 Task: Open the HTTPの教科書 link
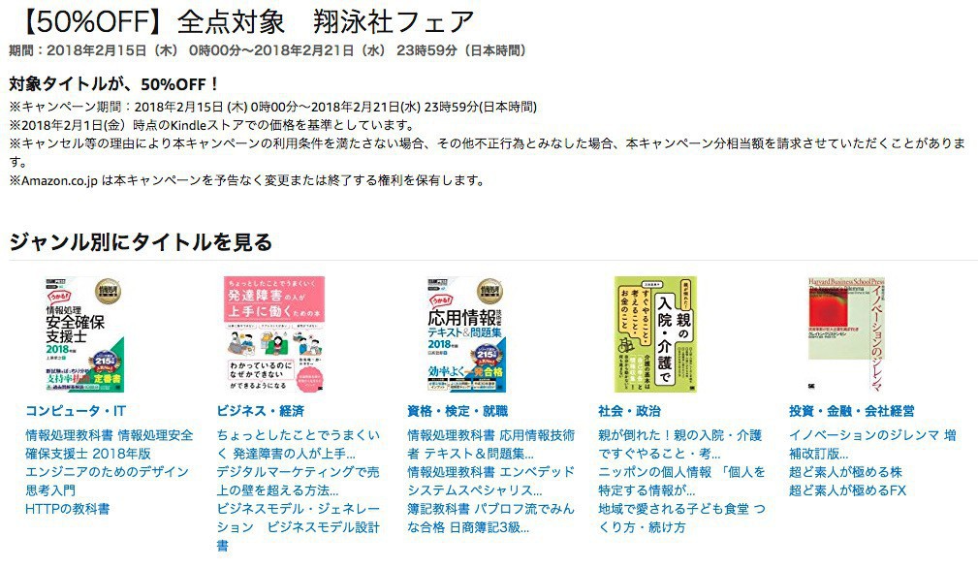point(67,509)
